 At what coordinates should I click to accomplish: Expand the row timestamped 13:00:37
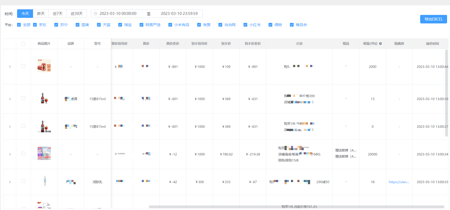tap(10, 127)
